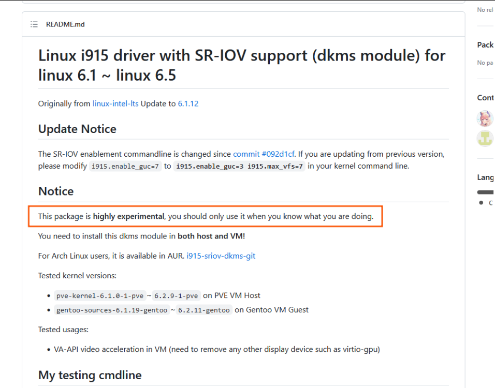Open the commit #092d1cf link

click(264, 154)
